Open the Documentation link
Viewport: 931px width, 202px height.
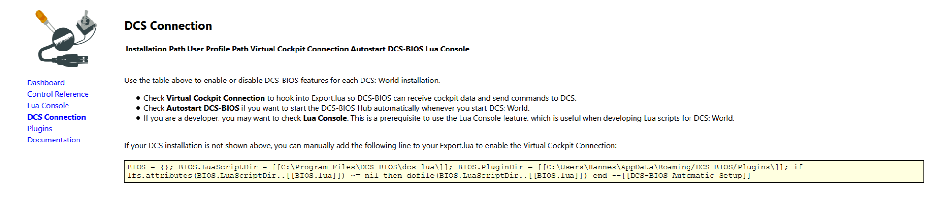click(54, 140)
